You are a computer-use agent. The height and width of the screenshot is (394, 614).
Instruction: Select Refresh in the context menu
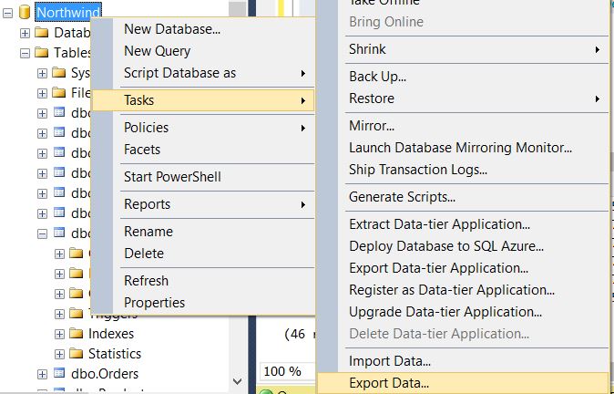204,281
